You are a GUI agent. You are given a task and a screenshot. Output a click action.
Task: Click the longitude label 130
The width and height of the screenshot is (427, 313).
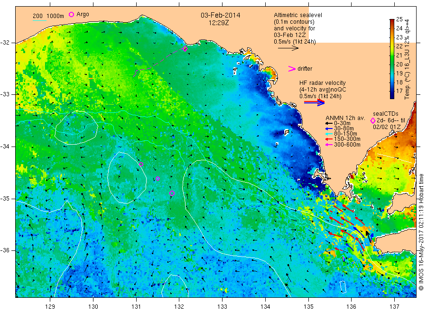click(93, 307)
